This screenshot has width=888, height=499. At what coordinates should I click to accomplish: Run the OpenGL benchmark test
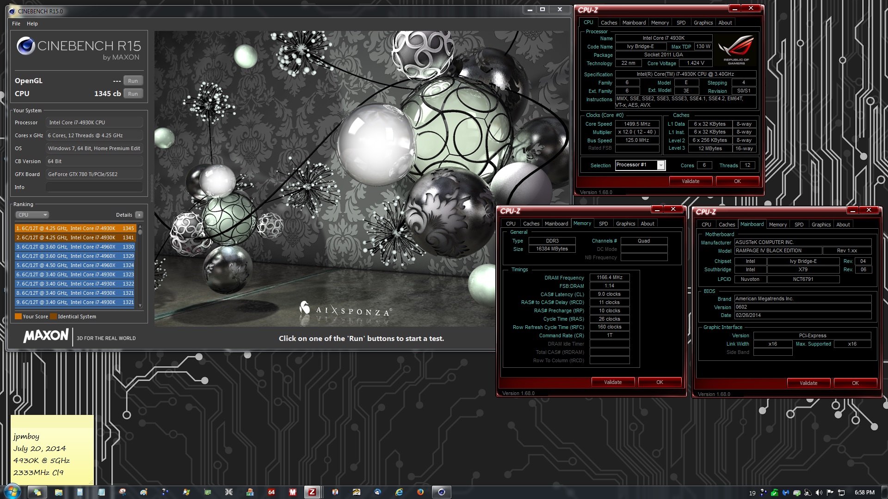133,81
